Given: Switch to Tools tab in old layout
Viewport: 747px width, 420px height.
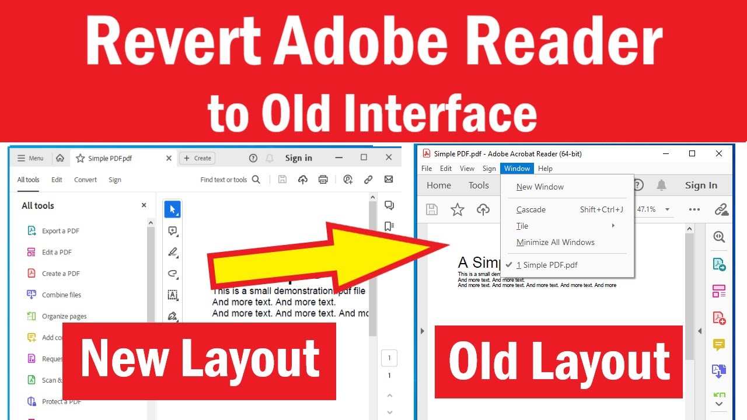Looking at the screenshot, I should [479, 185].
